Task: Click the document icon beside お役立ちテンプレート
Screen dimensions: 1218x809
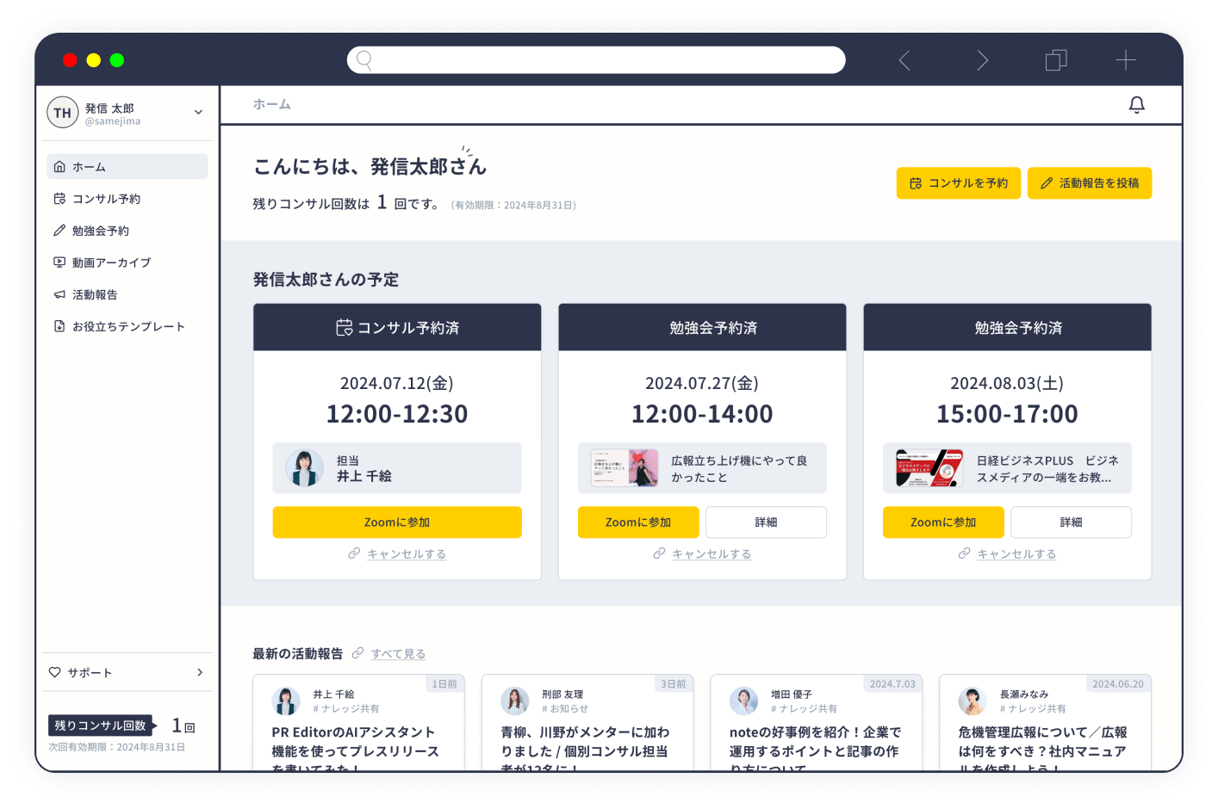Action: [x=59, y=326]
